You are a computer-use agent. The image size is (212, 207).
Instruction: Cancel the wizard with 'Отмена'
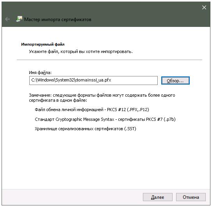(x=191, y=197)
